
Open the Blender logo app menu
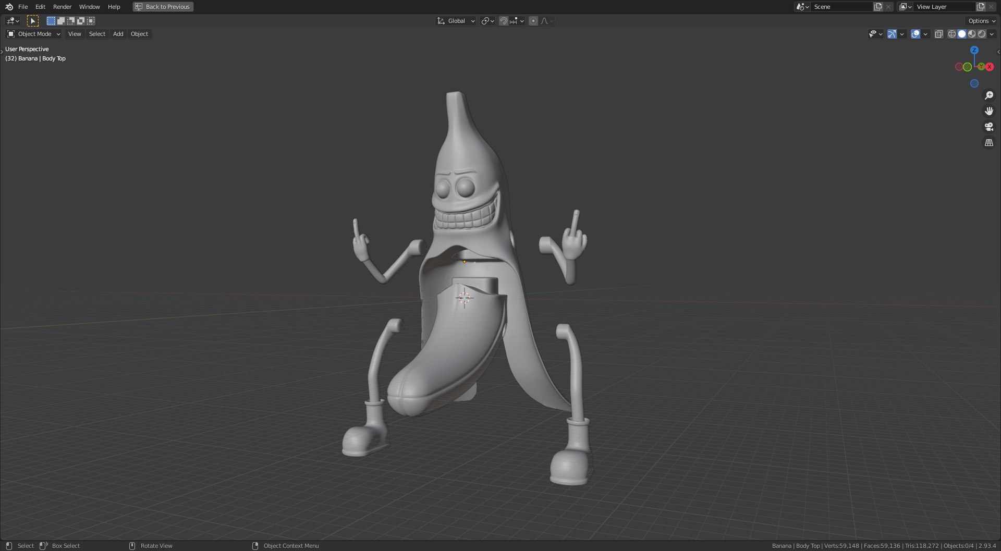[x=9, y=7]
